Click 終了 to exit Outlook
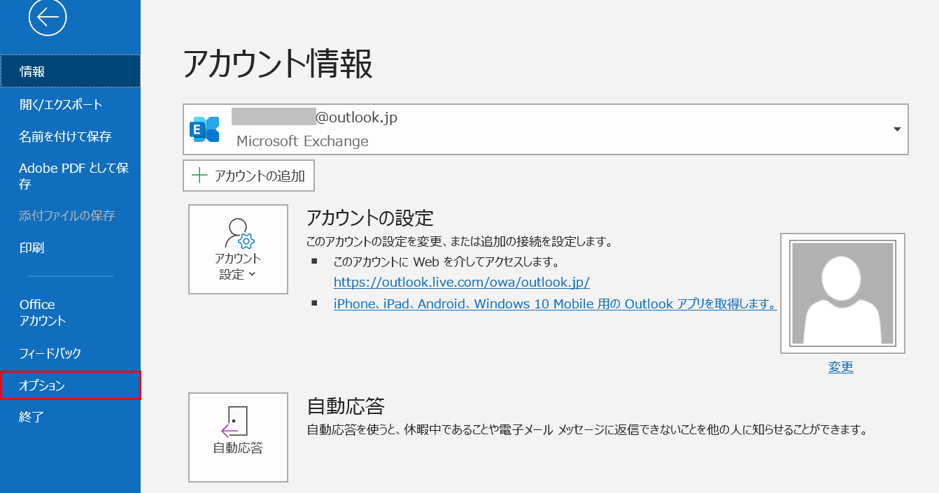Image resolution: width=939 pixels, height=493 pixels. 31,417
